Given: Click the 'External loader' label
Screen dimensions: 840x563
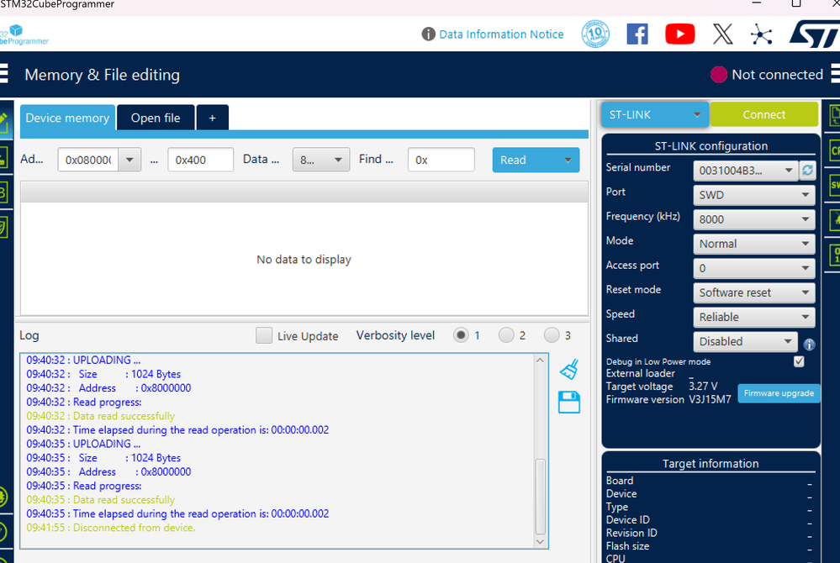Looking at the screenshot, I should pyautogui.click(x=640, y=374).
